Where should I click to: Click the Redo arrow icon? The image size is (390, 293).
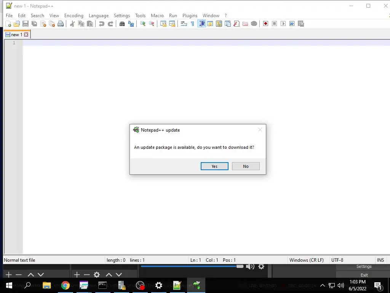pos(110,24)
